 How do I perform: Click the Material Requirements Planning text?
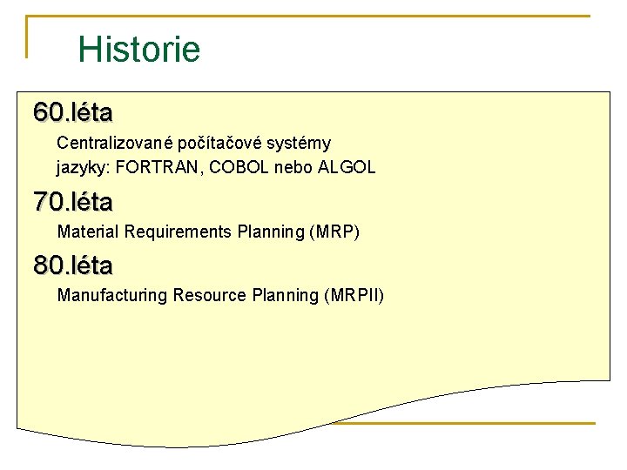181,232
